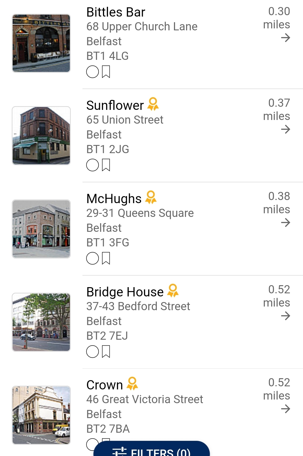
Task: Bookmark Bittles Bar pub
Action: (x=106, y=72)
